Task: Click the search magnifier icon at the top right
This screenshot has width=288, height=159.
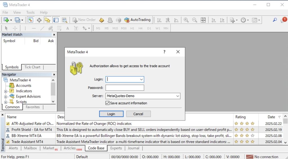Action: coord(275,20)
